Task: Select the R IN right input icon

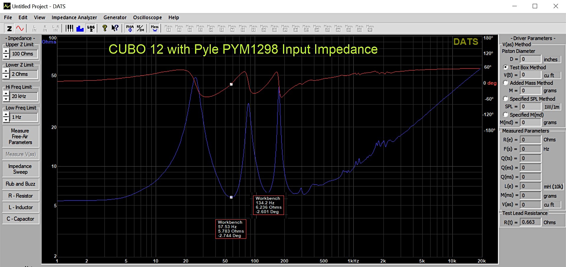Action: pos(45,28)
